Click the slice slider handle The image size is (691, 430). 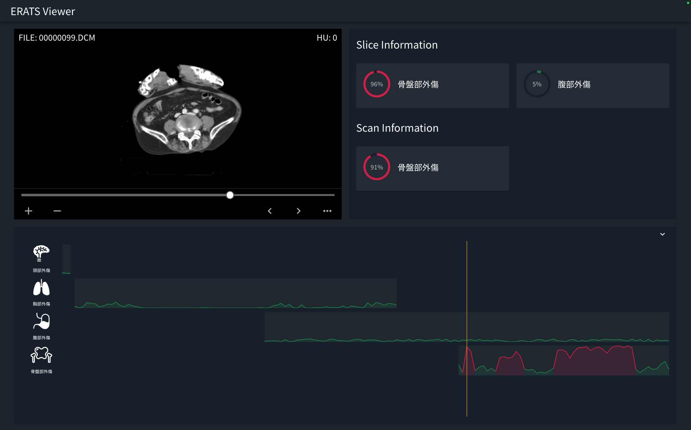click(x=230, y=195)
